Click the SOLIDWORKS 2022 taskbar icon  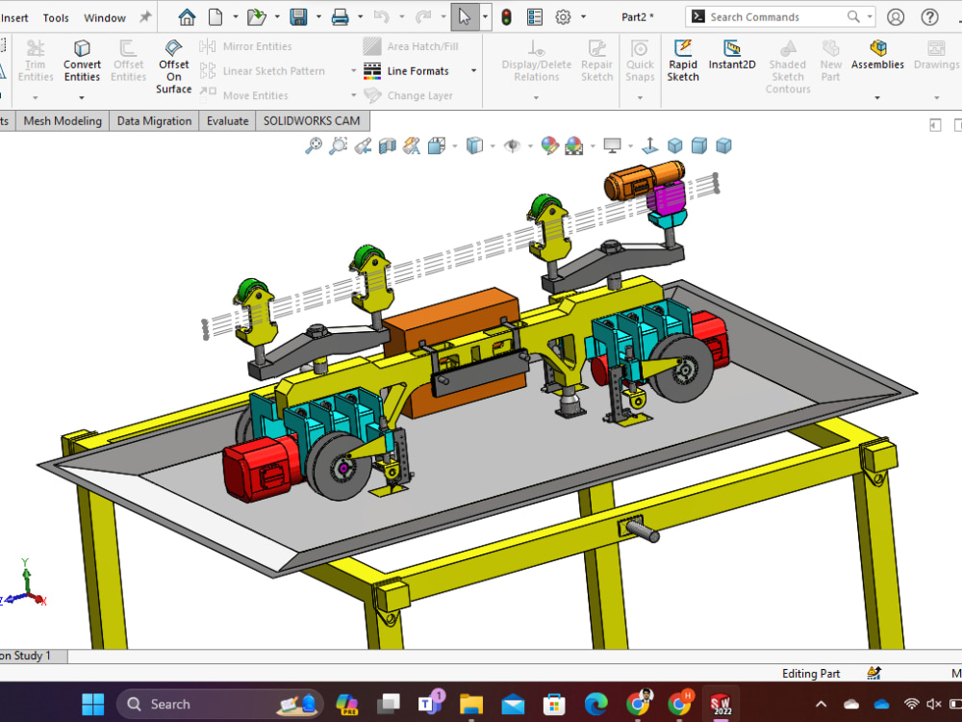pos(721,705)
